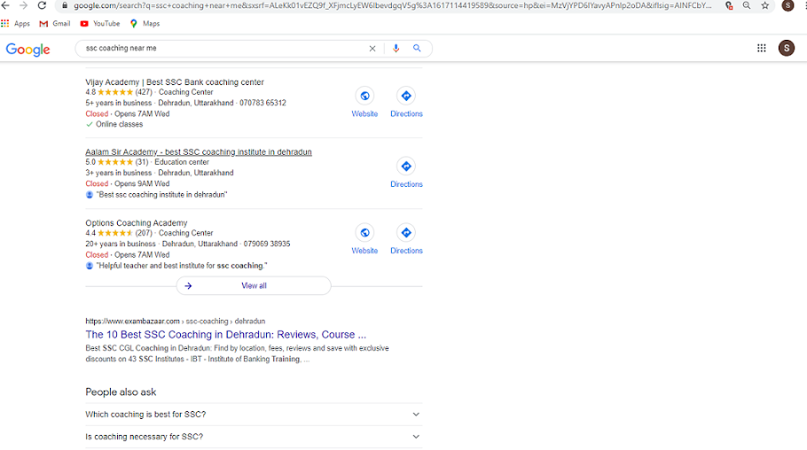Click the Google logo
807x450 pixels.
[27, 50]
